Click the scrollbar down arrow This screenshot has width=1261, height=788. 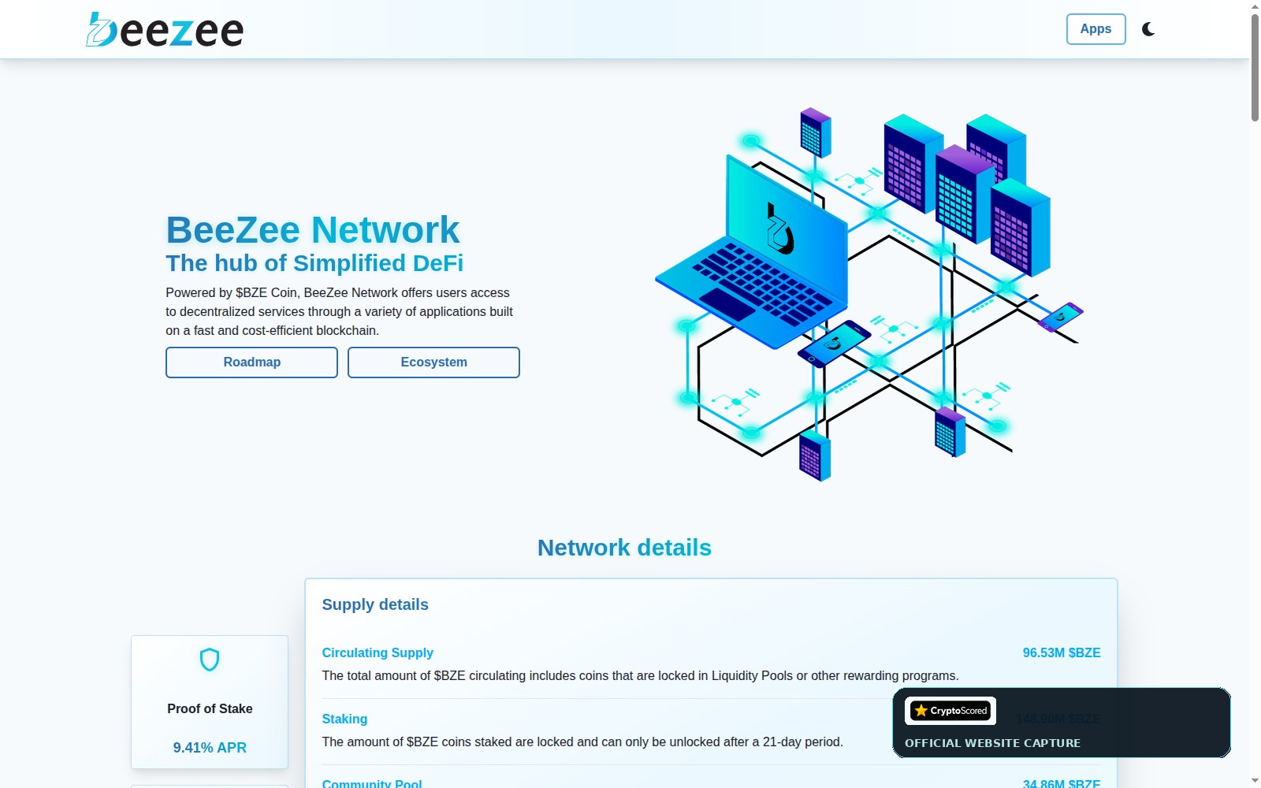[x=1255, y=781]
